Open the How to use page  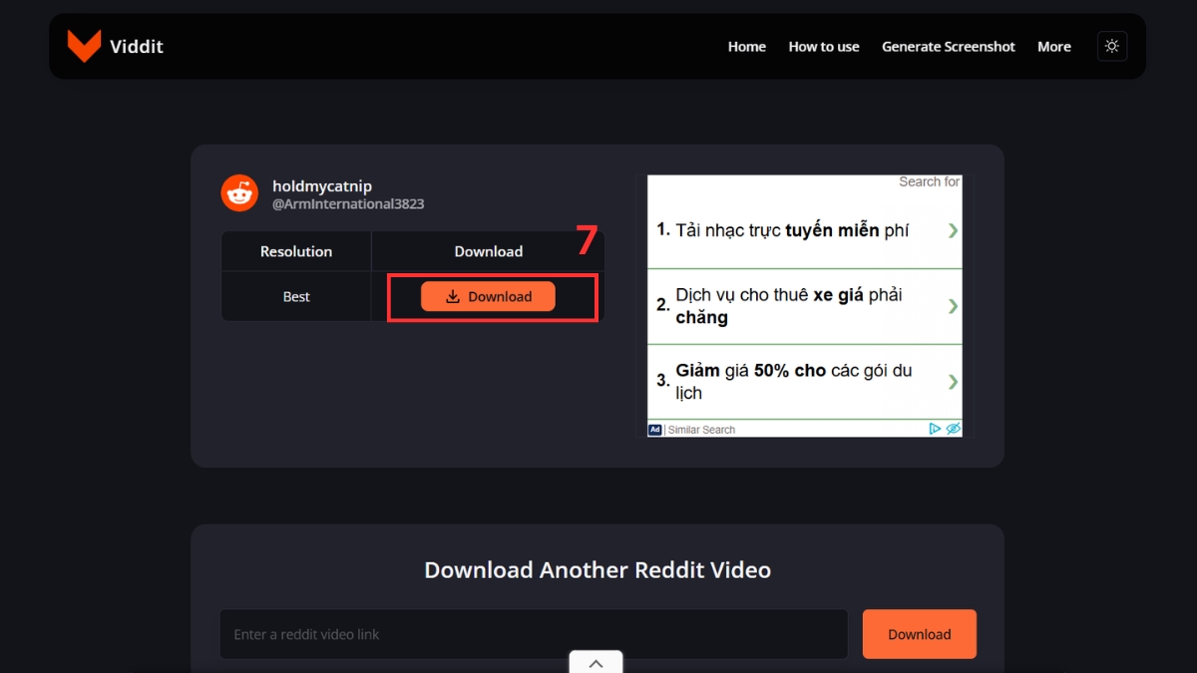(x=823, y=46)
